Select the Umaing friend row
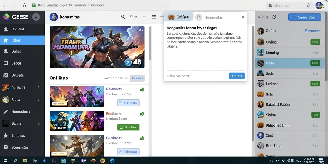The height and width of the screenshot is (164, 328). [x=290, y=53]
